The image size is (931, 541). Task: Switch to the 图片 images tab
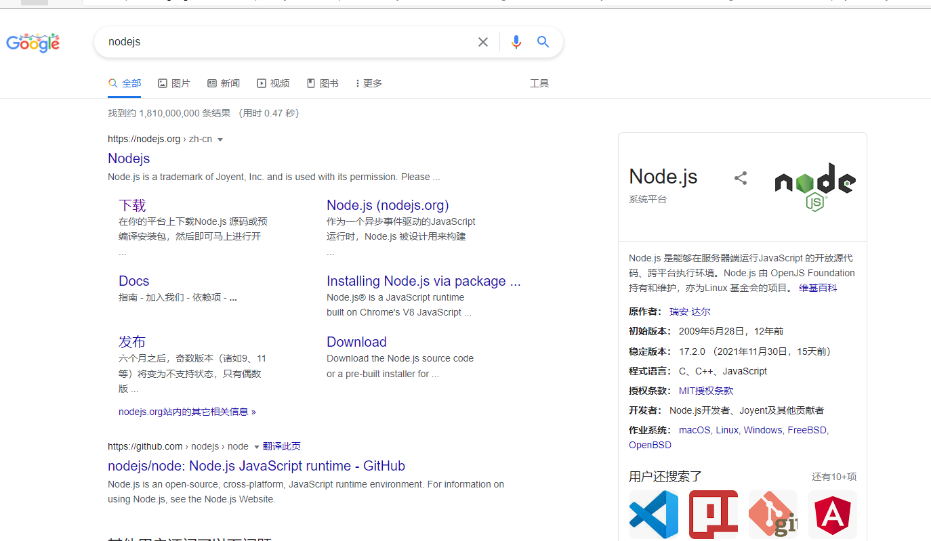pos(174,83)
